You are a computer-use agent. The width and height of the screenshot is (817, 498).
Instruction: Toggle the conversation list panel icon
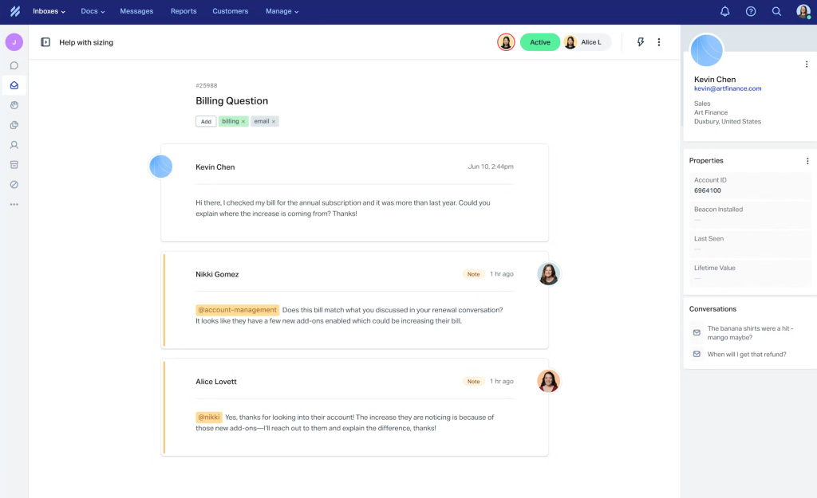click(45, 42)
